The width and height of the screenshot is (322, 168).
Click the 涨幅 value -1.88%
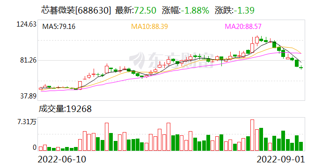click(195, 10)
